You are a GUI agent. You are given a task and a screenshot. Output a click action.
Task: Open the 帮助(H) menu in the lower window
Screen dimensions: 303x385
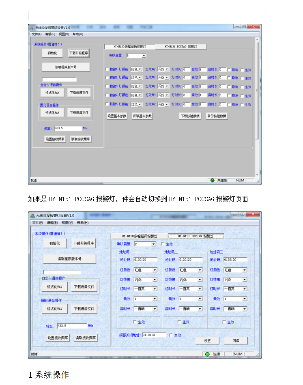click(82, 223)
